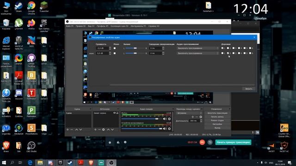Check track 2 in the -2.0 dB row
Image resolution: width=296 pixels, height=166 pixels.
click(228, 48)
